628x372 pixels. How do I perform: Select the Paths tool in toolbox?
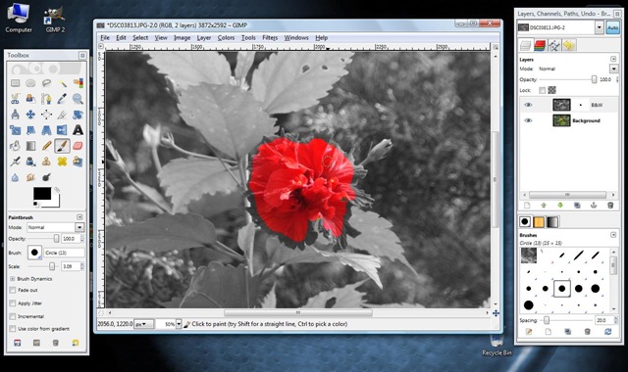point(46,99)
